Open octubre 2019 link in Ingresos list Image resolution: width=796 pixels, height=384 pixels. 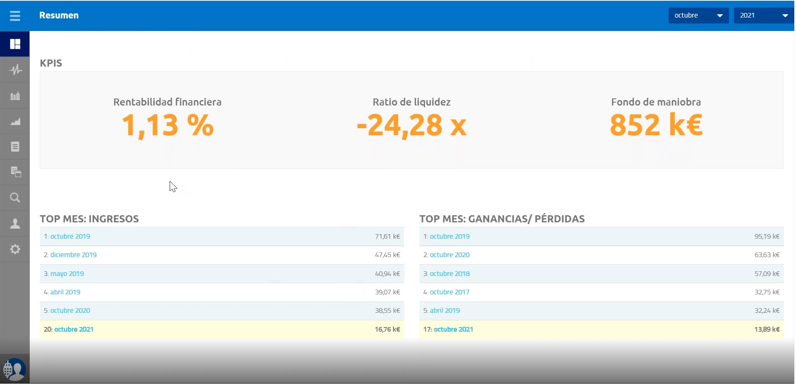70,237
